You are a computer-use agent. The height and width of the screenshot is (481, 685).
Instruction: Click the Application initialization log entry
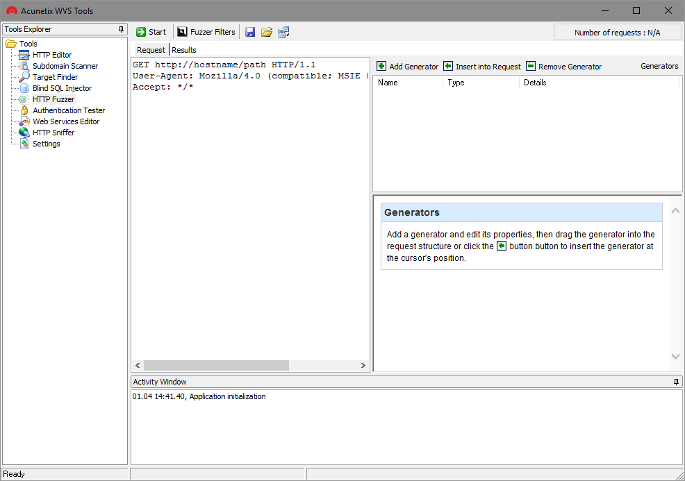pos(199,396)
